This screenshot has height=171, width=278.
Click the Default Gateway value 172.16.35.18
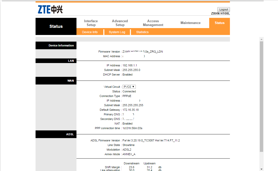(131, 110)
